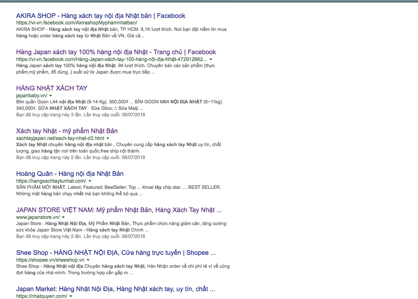Screen dimensions: 418x299
Task: Click the arrow beside hangxachtaytunhat.com
Action: [x=90, y=181]
